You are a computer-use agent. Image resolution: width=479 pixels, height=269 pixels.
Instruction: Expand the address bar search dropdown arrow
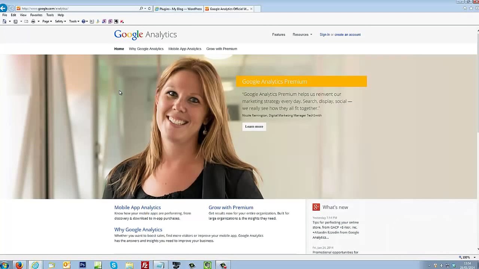[x=145, y=8]
